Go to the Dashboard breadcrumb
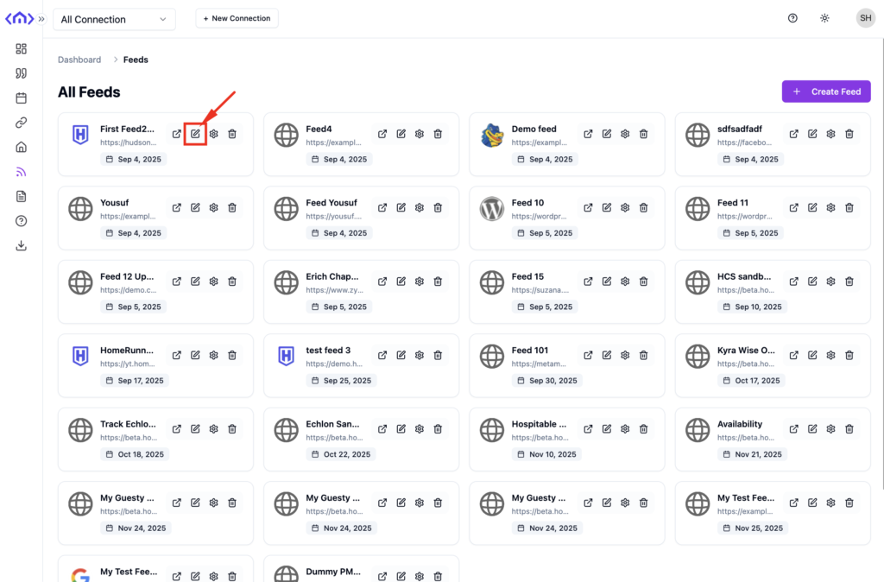 click(x=79, y=60)
